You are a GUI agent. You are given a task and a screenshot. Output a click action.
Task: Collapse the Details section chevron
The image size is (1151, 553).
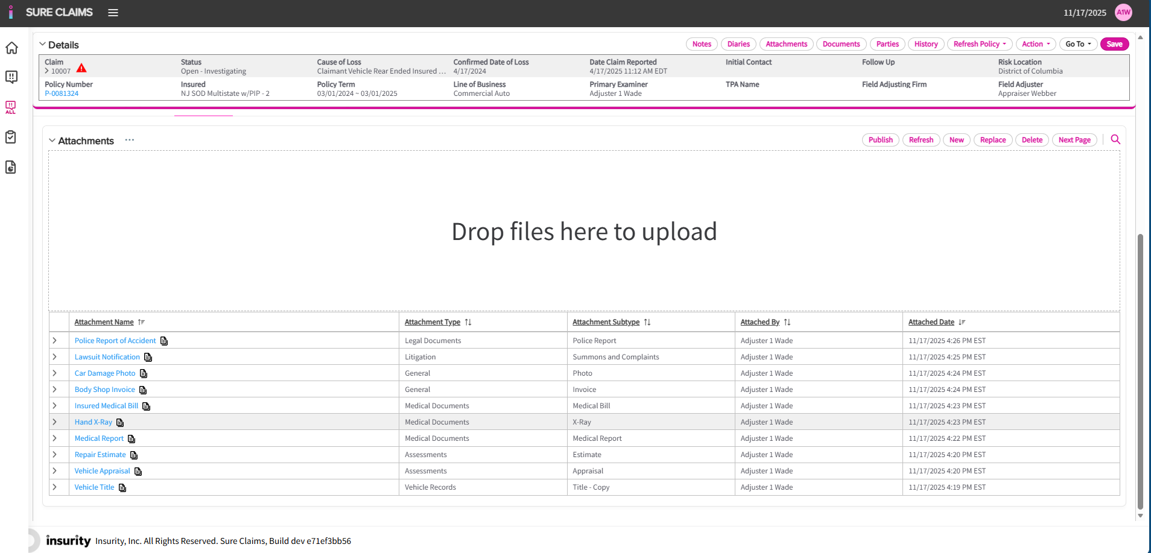click(x=43, y=45)
